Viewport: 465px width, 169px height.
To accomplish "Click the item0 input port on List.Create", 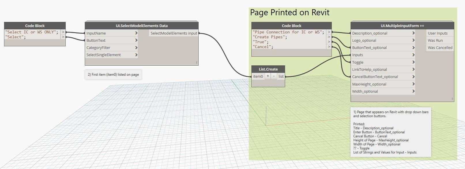I will [x=258, y=76].
